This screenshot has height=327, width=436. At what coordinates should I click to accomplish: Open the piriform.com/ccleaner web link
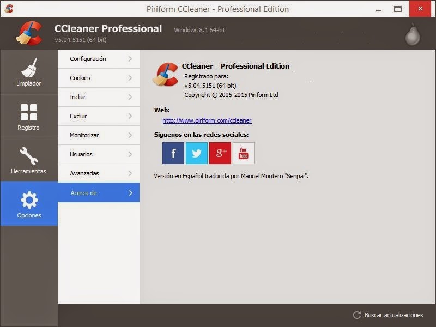[207, 120]
